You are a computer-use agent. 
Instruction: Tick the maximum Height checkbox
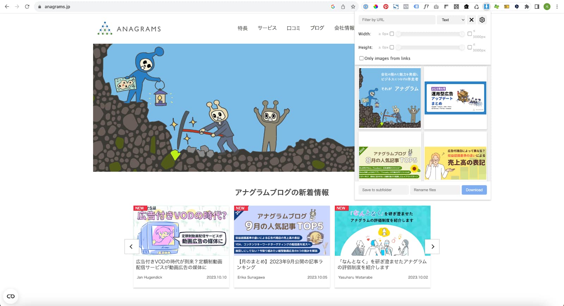tap(470, 47)
